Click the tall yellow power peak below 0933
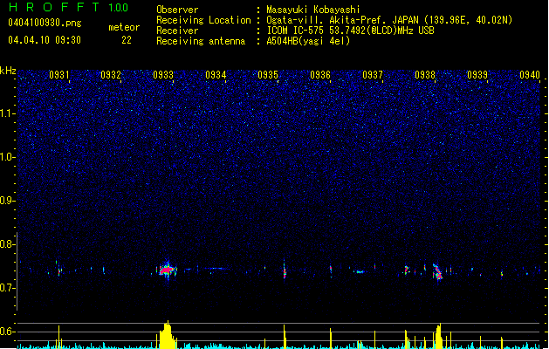This screenshot has width=549, height=349. pos(168,335)
